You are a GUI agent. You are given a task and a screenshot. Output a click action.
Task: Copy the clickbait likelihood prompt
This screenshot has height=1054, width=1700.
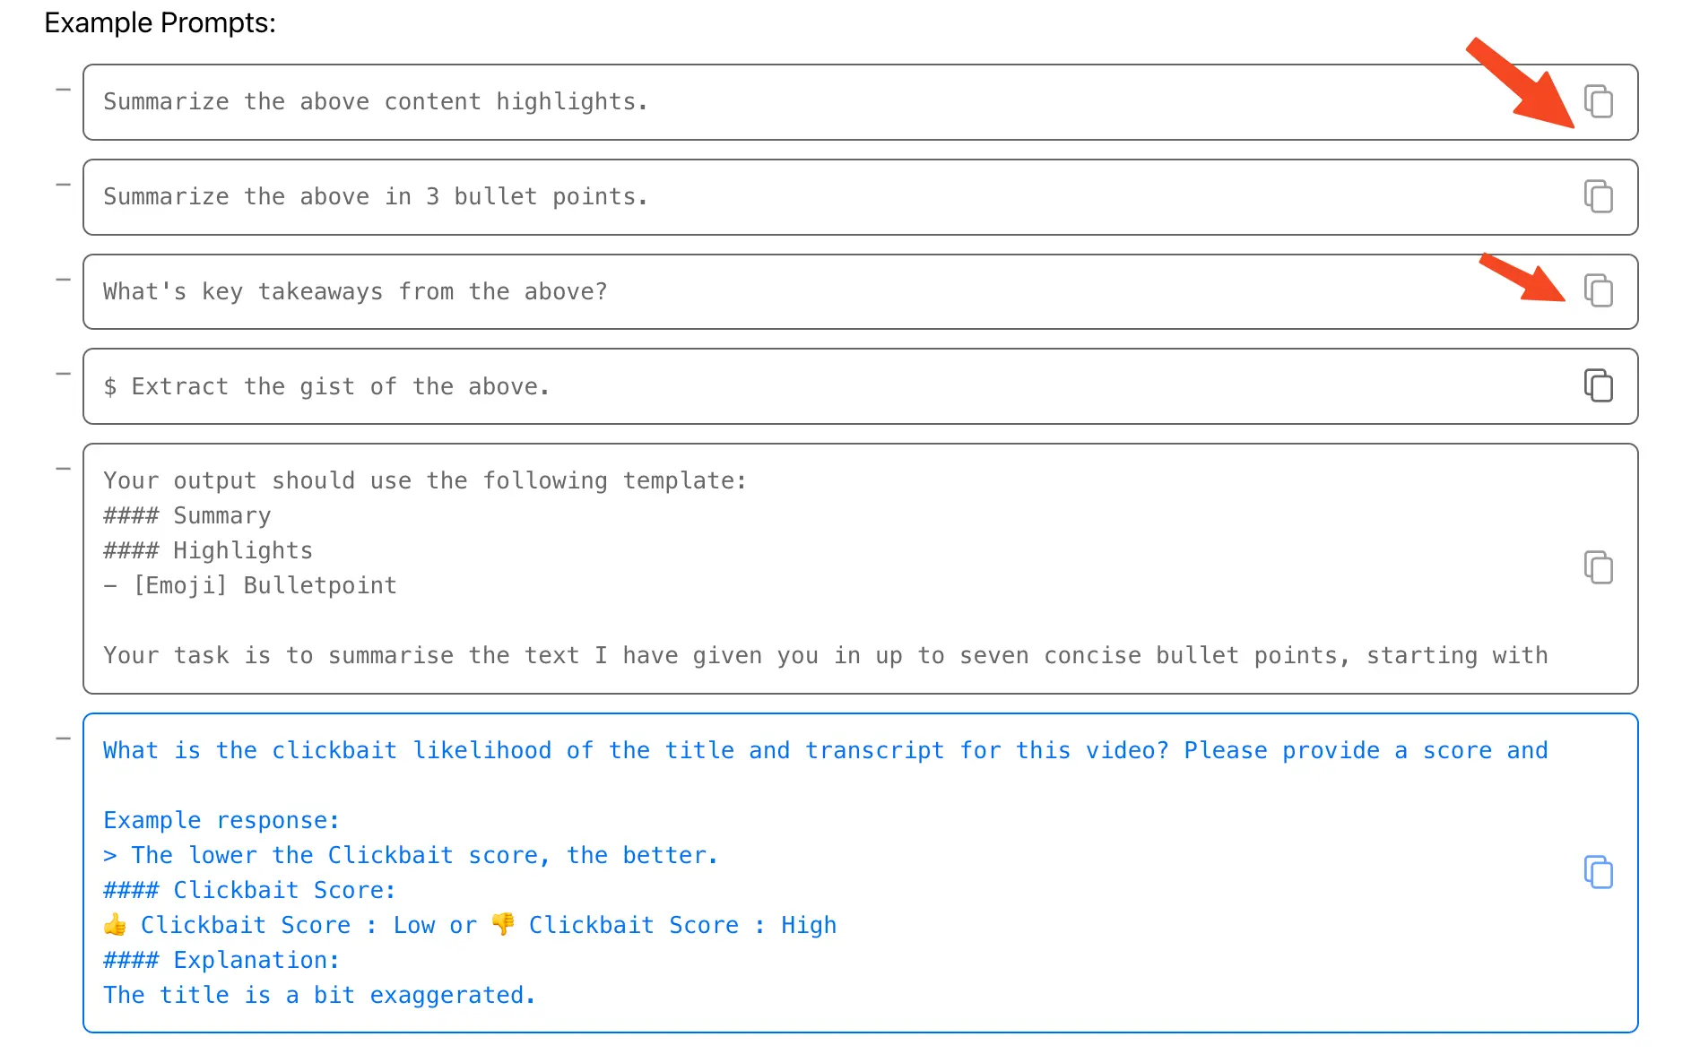pyautogui.click(x=1598, y=872)
